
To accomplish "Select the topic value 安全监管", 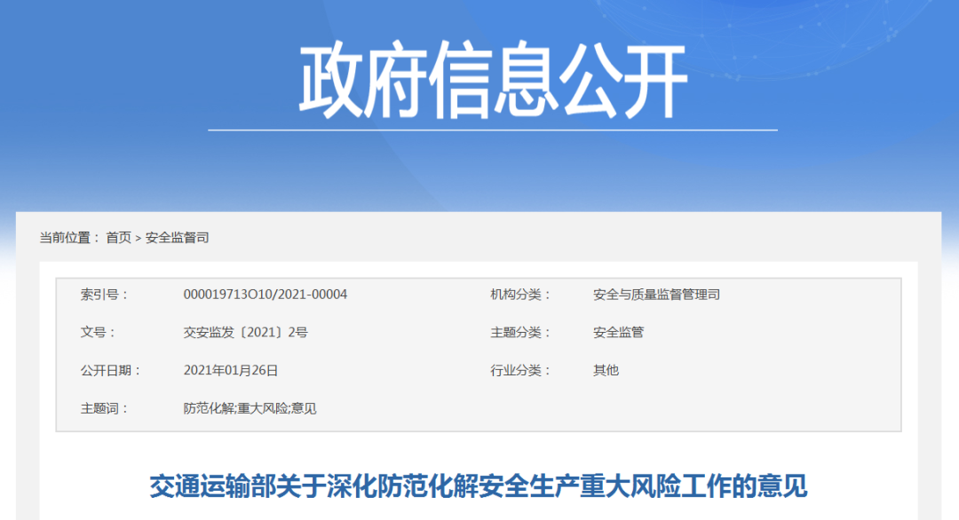I will pyautogui.click(x=618, y=333).
